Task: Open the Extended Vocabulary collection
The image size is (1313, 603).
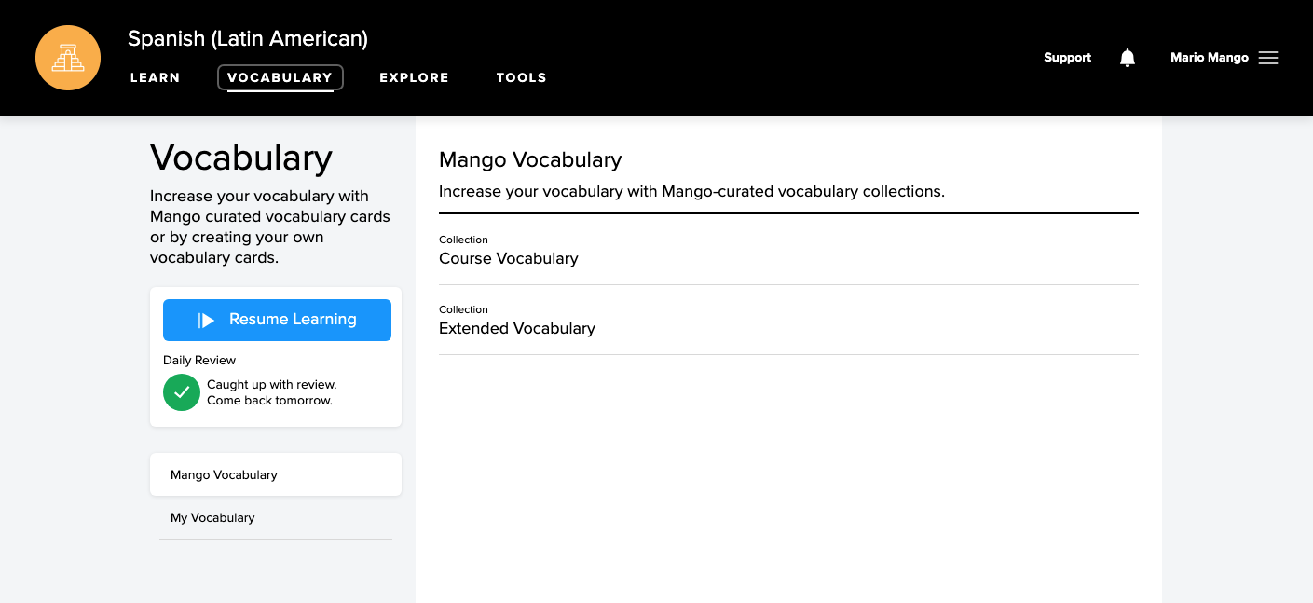Action: 788,321
